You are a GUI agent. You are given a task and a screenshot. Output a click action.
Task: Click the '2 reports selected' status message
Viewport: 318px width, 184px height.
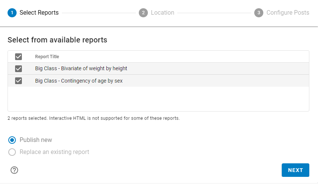pyautogui.click(x=94, y=118)
